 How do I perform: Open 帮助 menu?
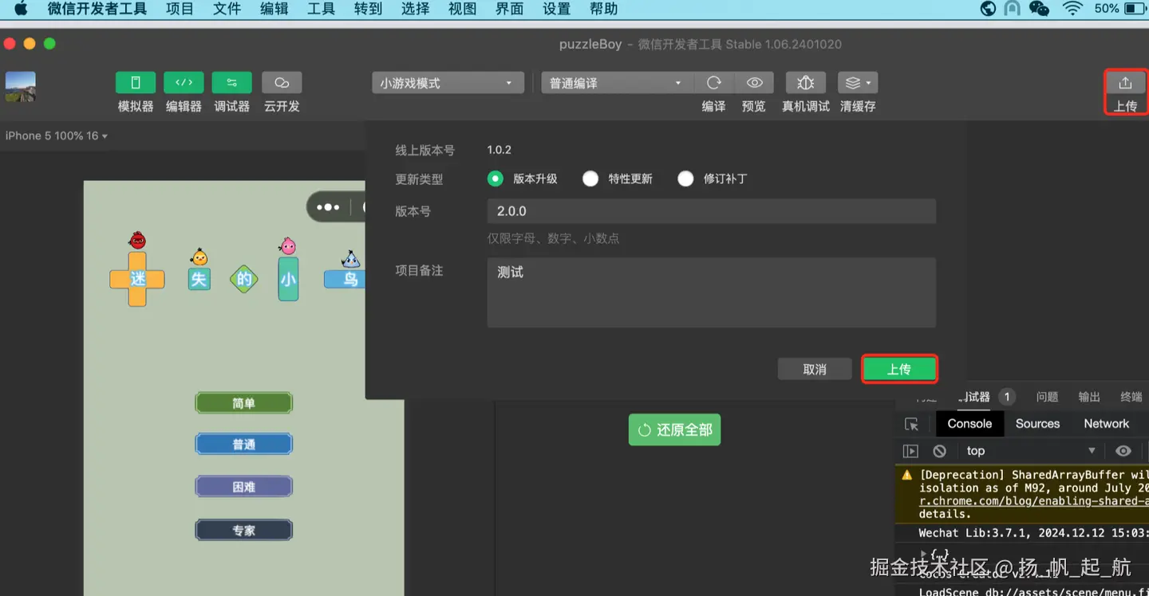[x=603, y=10]
